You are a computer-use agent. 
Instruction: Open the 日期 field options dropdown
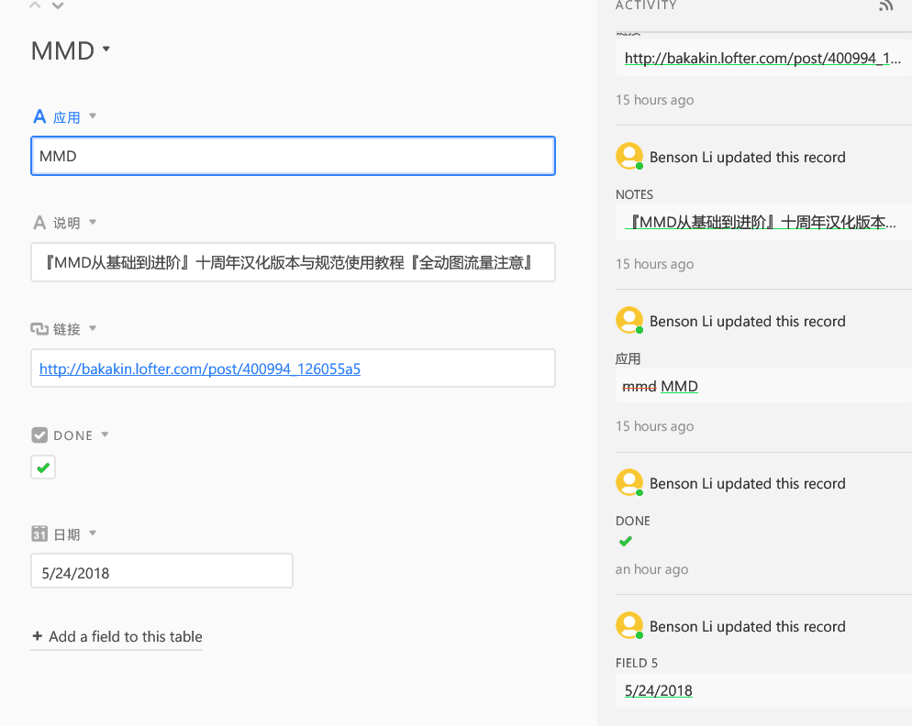[x=93, y=533]
